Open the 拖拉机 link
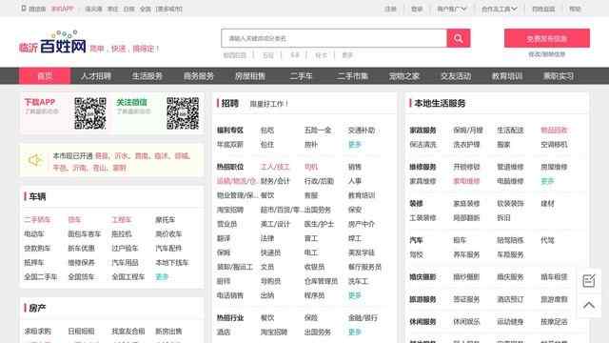This screenshot has width=609, height=343. [122, 234]
